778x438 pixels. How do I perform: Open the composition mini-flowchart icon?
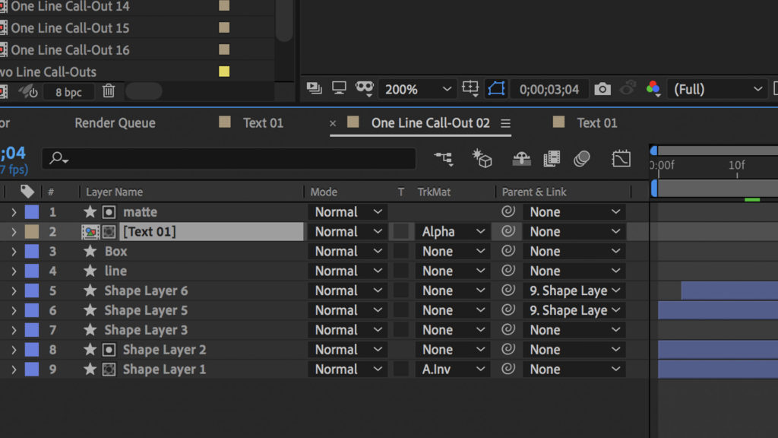tap(444, 158)
